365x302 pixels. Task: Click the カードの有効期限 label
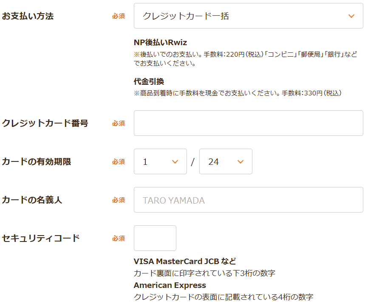point(37,161)
